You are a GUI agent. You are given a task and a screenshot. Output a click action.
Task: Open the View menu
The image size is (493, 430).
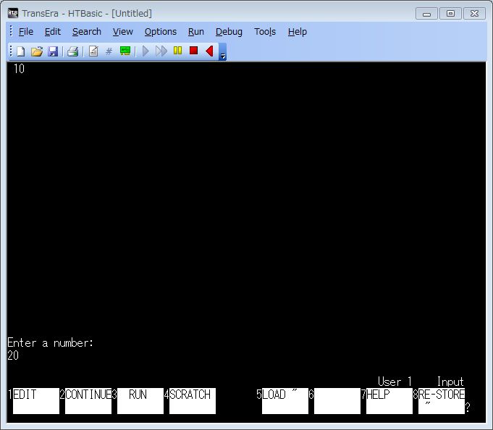click(123, 32)
